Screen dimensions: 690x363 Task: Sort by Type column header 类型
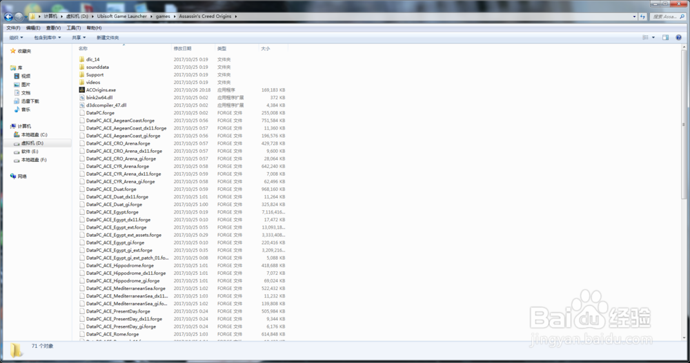(221, 49)
